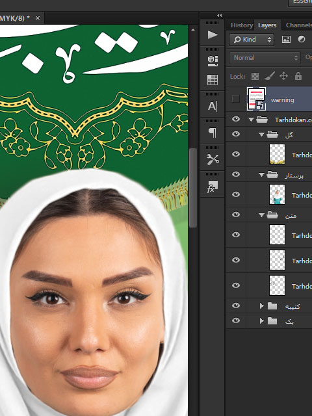
Task: Lock transparent pixels icon
Action: pos(255,77)
